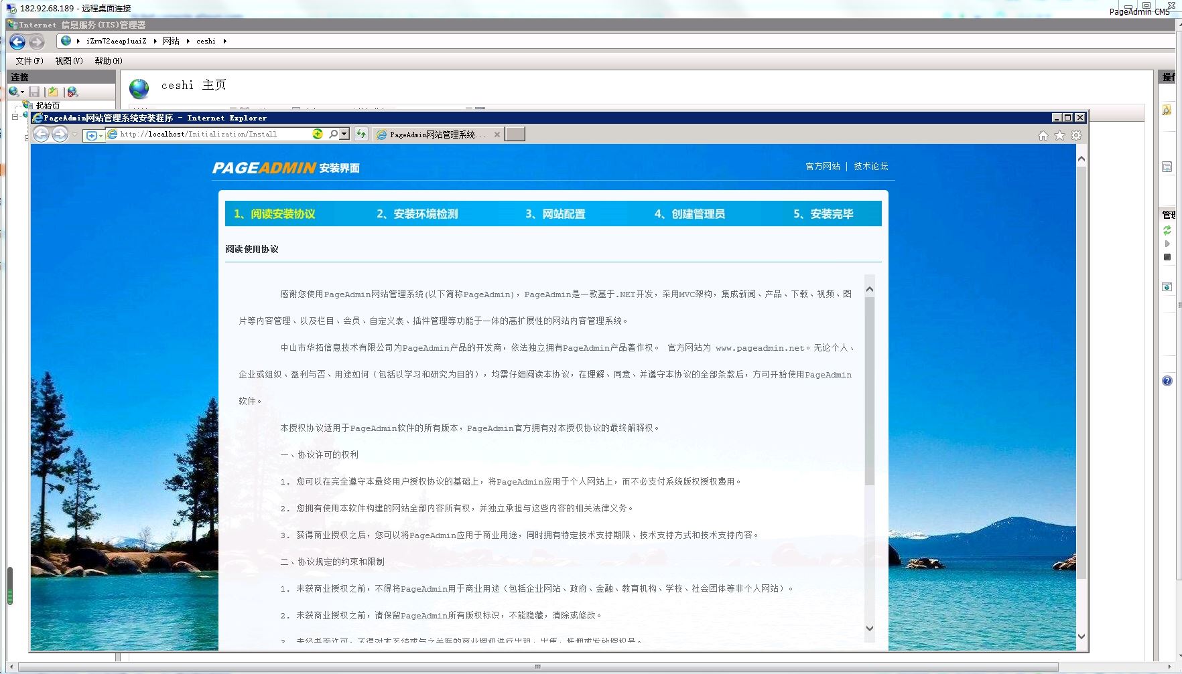Click the browse website icon in Actions pane
Screen dimensions: 1182x674
click(1167, 287)
